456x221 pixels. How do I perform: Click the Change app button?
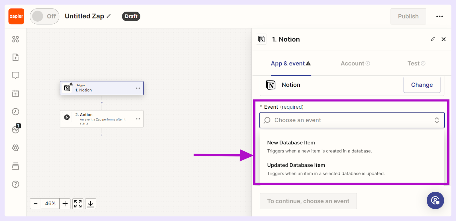[422, 85]
